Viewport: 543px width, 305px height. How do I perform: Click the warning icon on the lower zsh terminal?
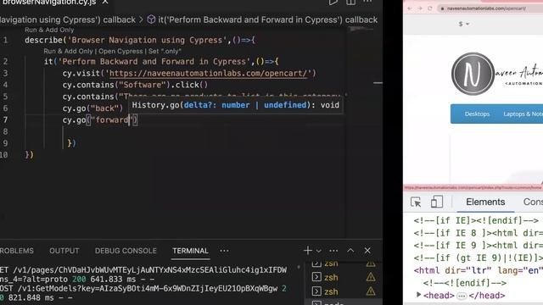(371, 291)
